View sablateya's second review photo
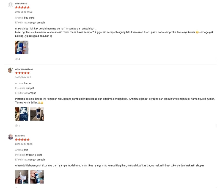This screenshot has height=188, width=220. coord(37,177)
